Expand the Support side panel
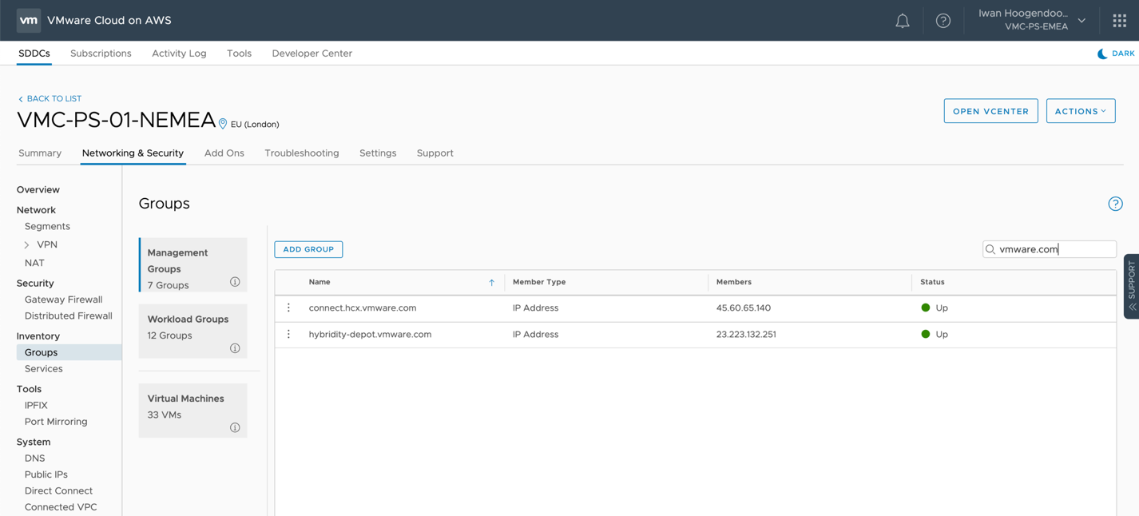 click(1131, 286)
